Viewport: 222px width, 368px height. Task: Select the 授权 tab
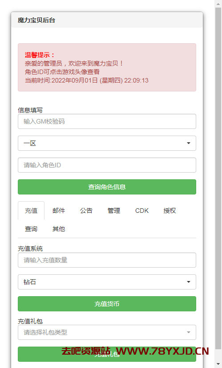point(170,211)
